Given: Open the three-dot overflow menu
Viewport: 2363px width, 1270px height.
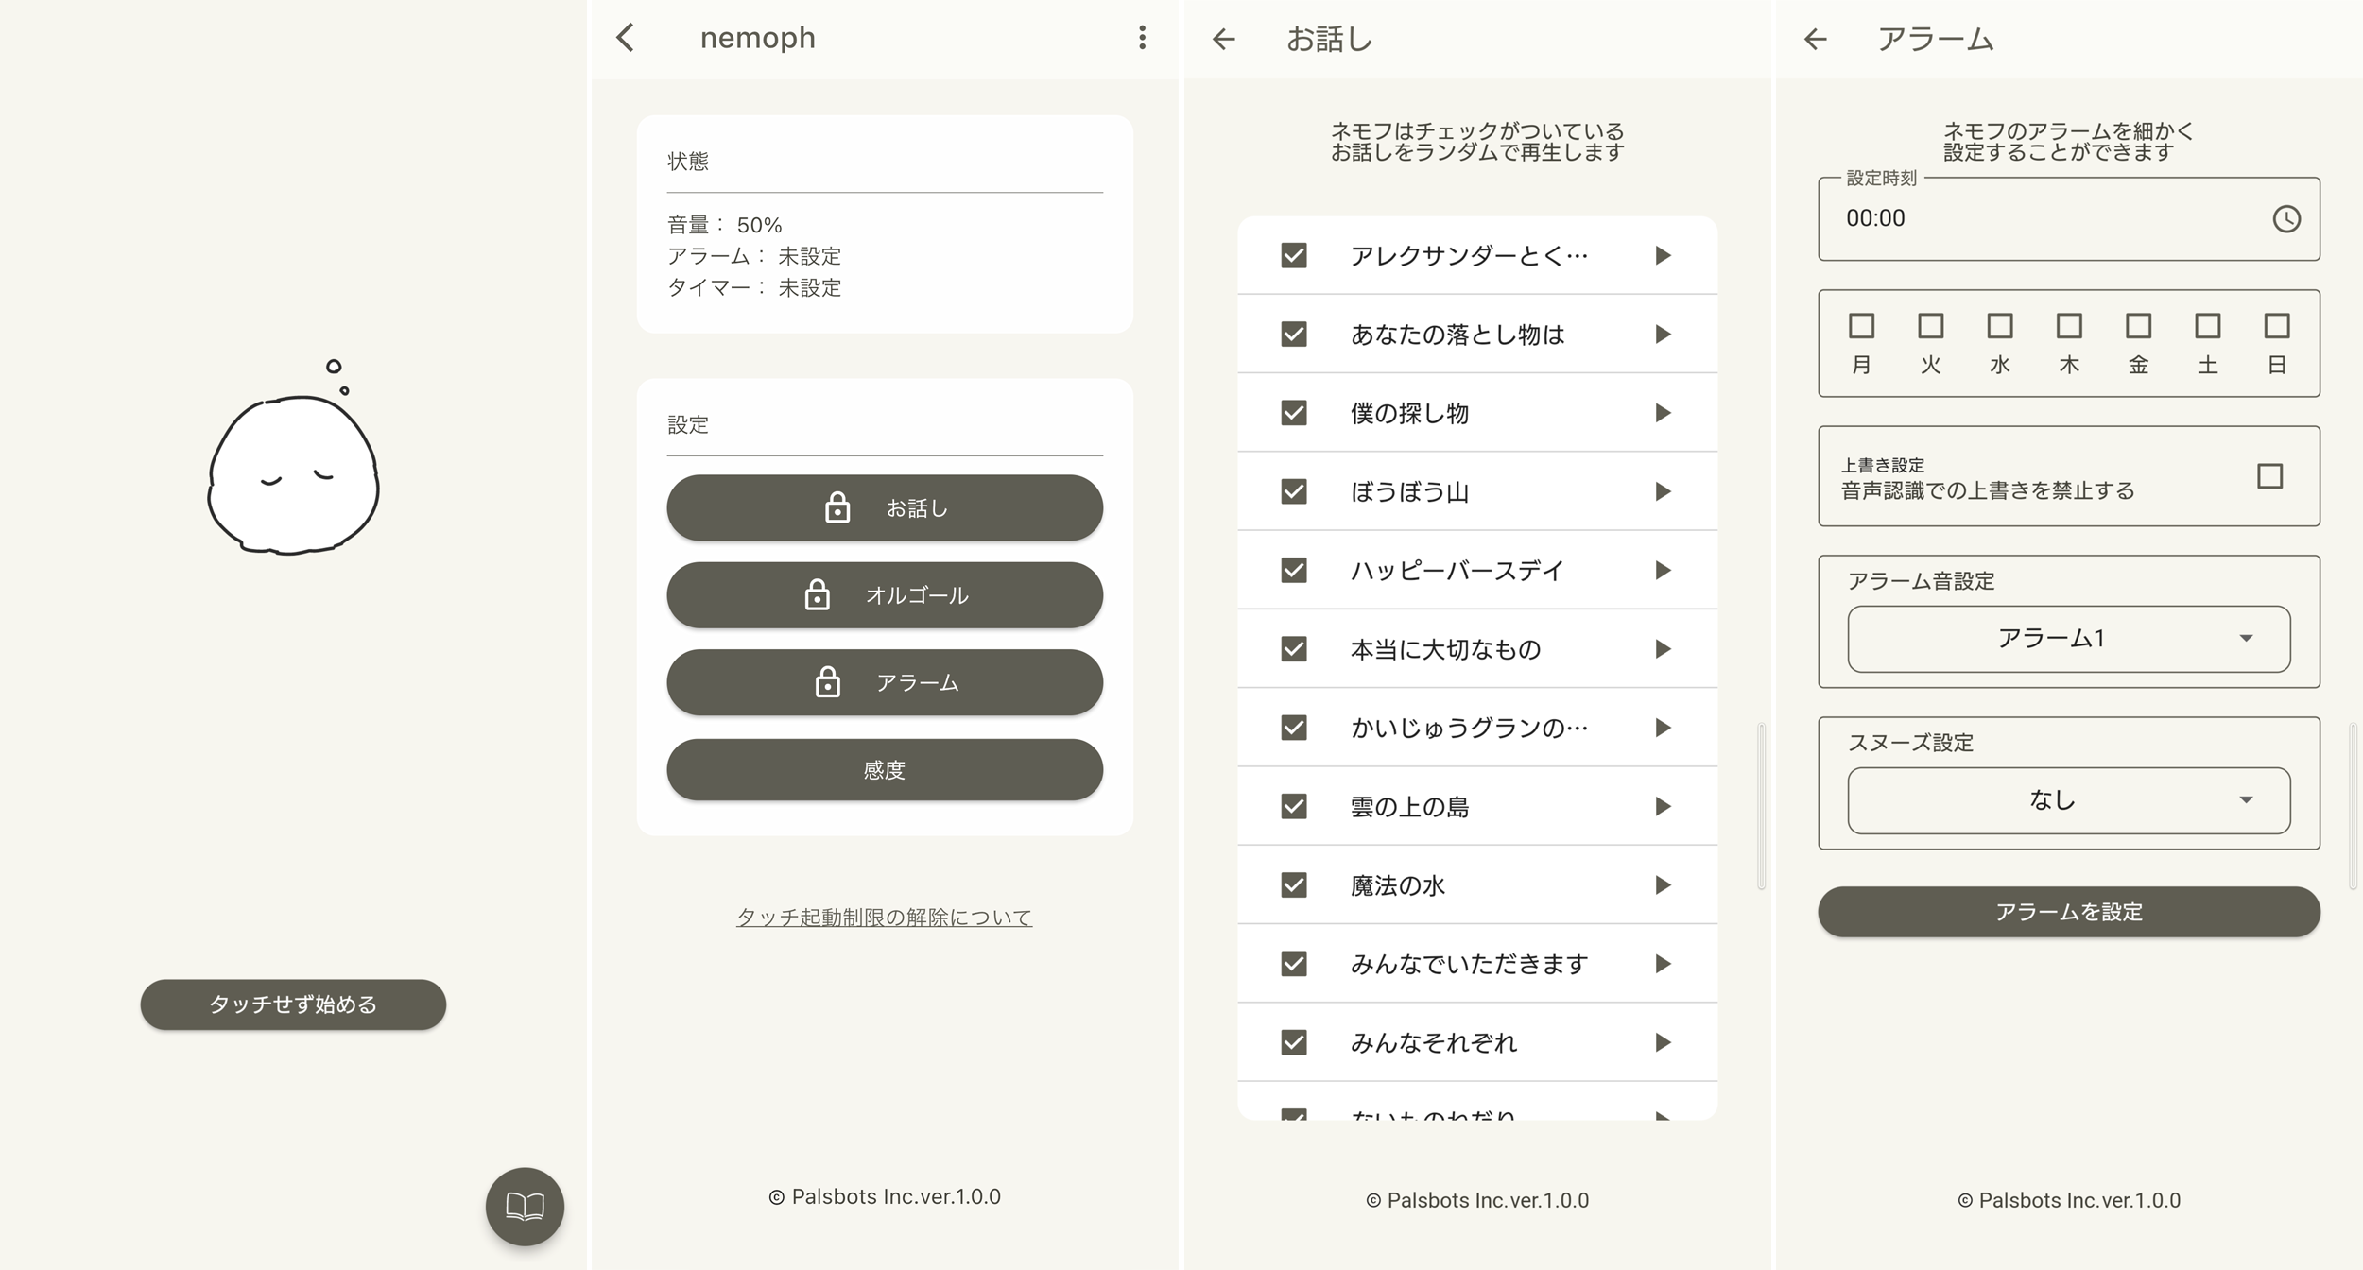Looking at the screenshot, I should [1142, 38].
